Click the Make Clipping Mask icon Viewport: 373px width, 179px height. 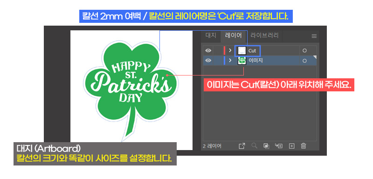(266, 146)
